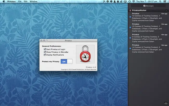Click the molecule-shaped menu bar icon
The image size is (169, 106).
104,1
